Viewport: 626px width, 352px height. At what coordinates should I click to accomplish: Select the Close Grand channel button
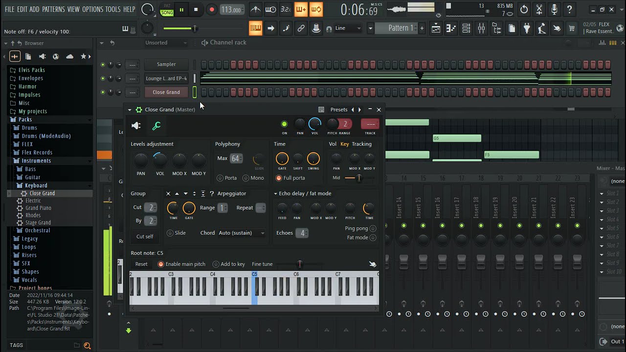pyautogui.click(x=166, y=92)
